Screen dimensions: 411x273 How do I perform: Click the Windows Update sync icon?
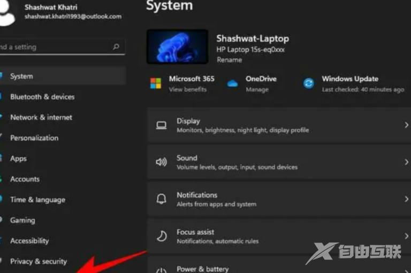click(x=309, y=84)
